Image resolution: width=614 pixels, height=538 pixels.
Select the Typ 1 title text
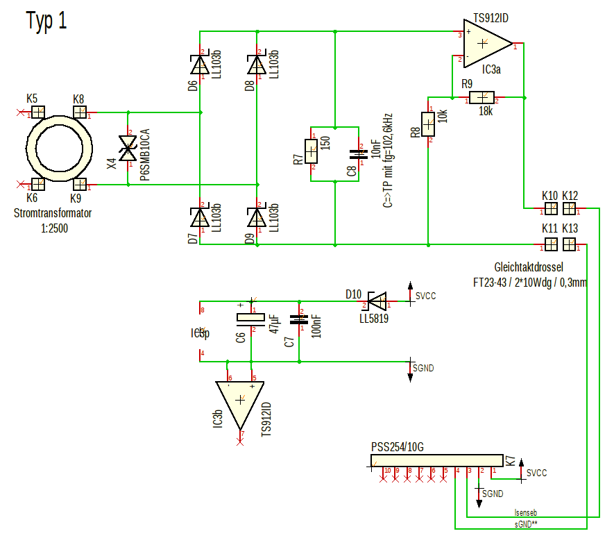tap(47, 21)
